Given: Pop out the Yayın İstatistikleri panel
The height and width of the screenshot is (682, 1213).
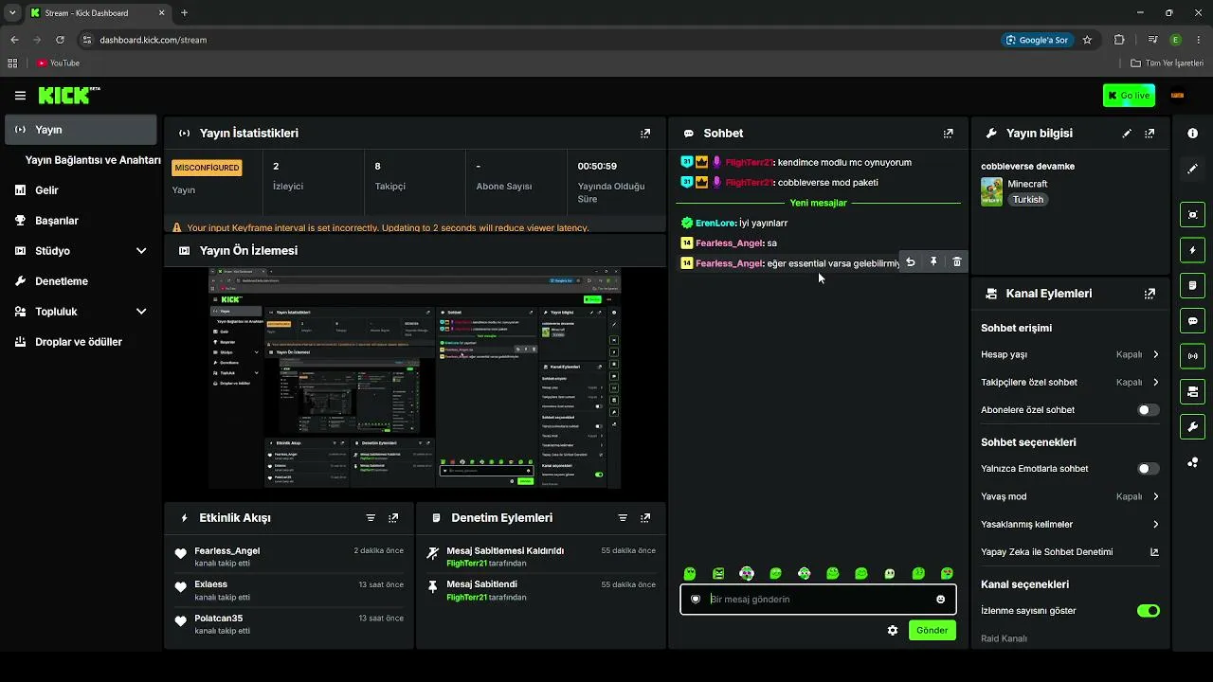Looking at the screenshot, I should coord(645,134).
